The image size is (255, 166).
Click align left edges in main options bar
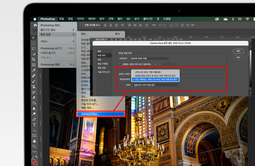coord(105,25)
